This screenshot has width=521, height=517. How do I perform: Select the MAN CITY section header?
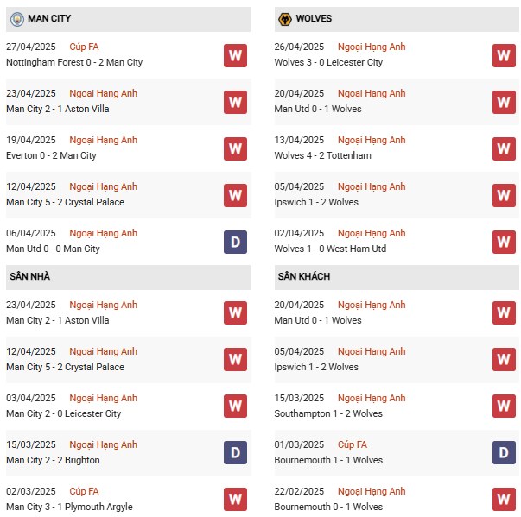(x=129, y=19)
